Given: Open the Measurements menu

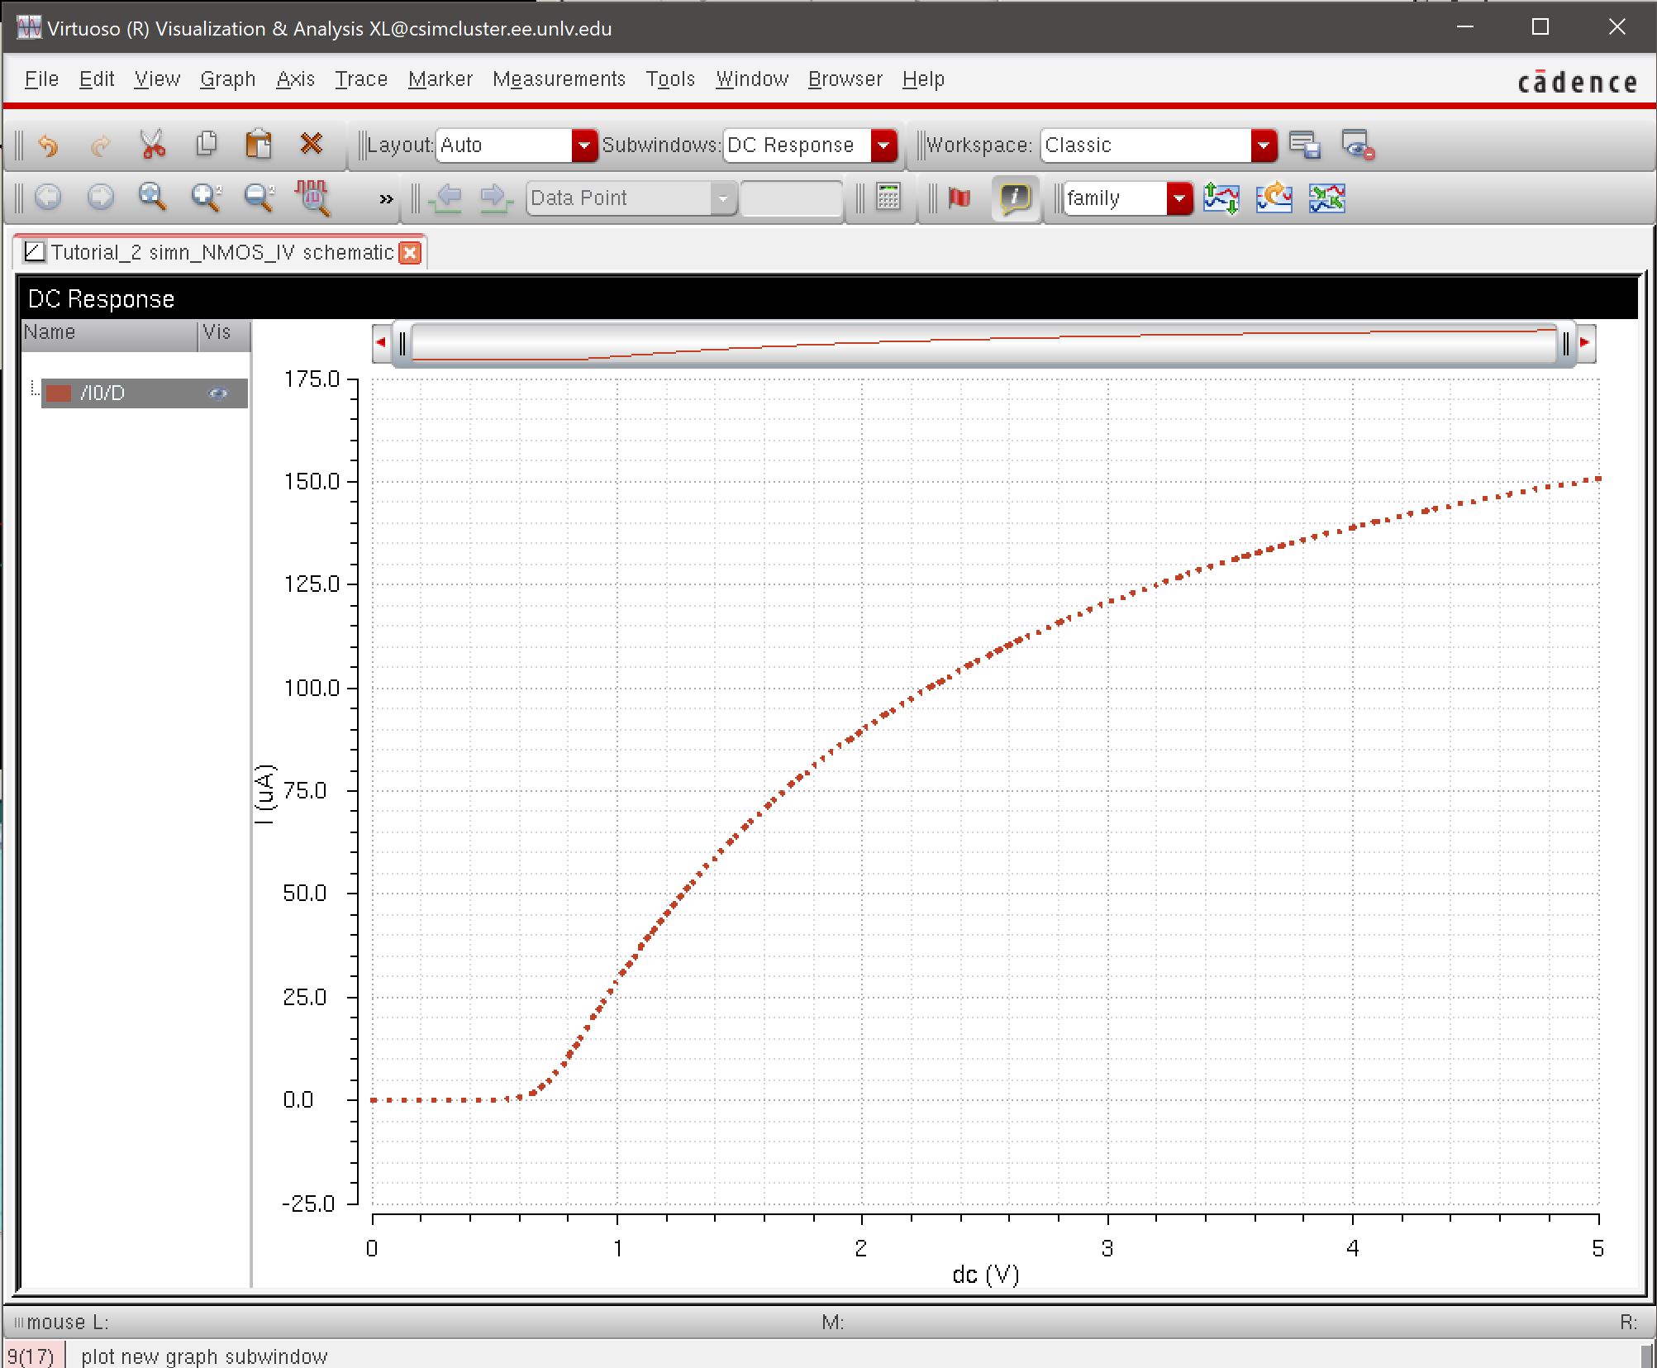Looking at the screenshot, I should [559, 79].
